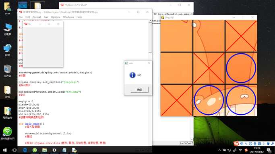Viewport: 275px width, 154px height.
Task: Select the 此电脑 desktop icon
Action: pos(7,29)
